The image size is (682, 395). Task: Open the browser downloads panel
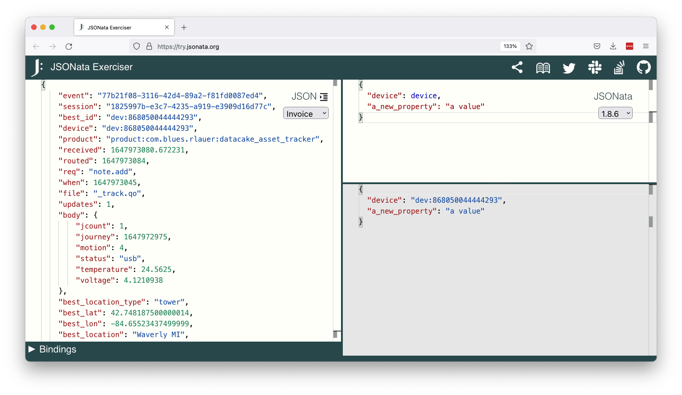pyautogui.click(x=613, y=46)
